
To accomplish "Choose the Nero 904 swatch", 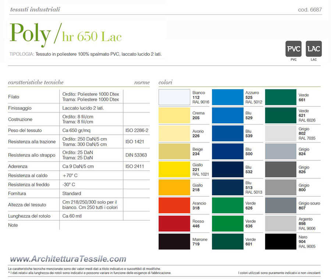I will [x=281, y=242].
